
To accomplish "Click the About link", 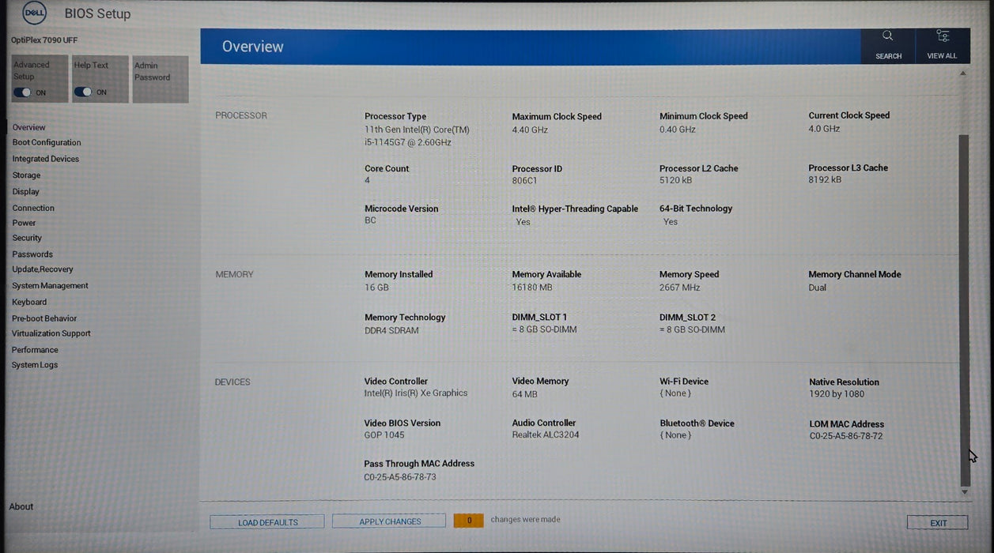I will point(21,507).
